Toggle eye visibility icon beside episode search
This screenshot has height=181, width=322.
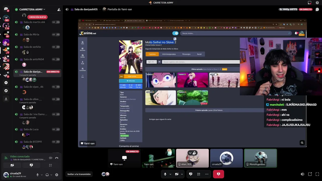click(x=159, y=62)
